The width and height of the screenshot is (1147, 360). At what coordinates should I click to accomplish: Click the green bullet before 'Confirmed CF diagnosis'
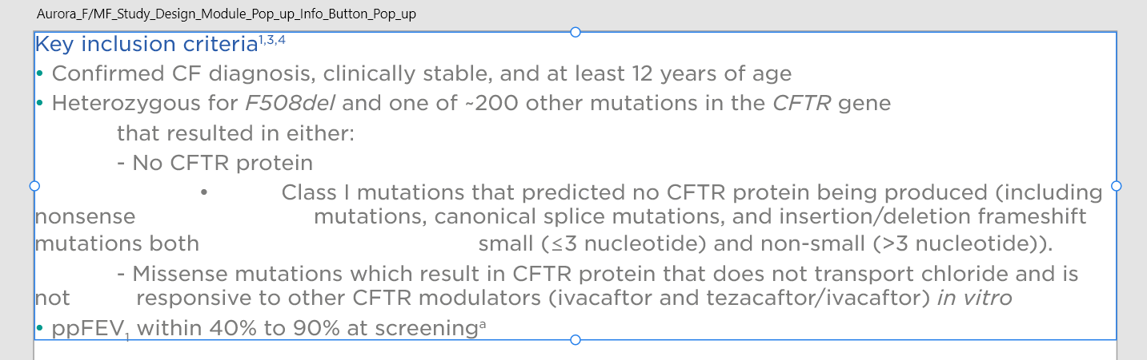pyautogui.click(x=39, y=74)
